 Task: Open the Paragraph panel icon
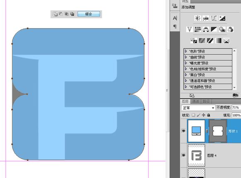click(175, 27)
